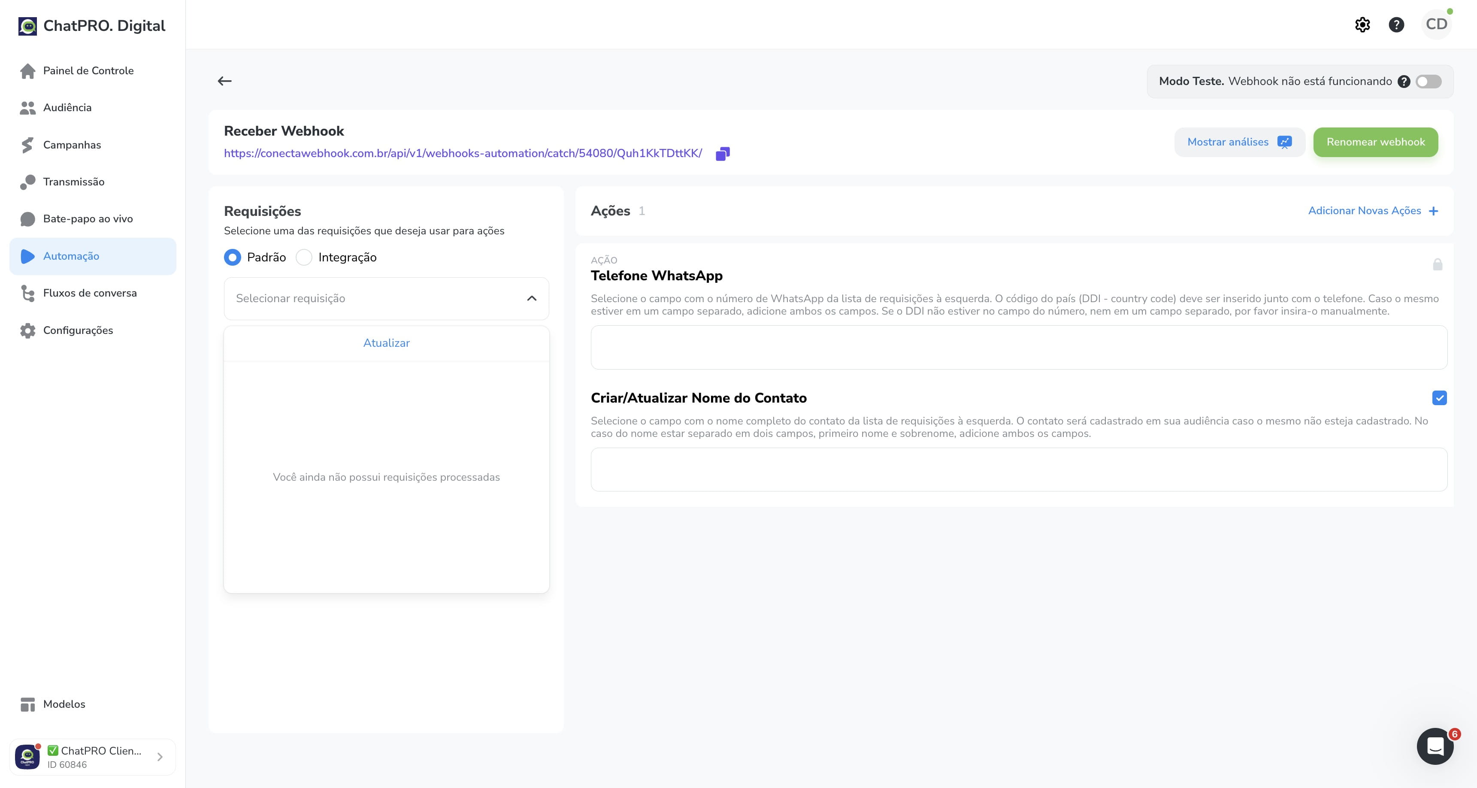Open settings gear in top header
Image resolution: width=1477 pixels, height=788 pixels.
coord(1362,24)
